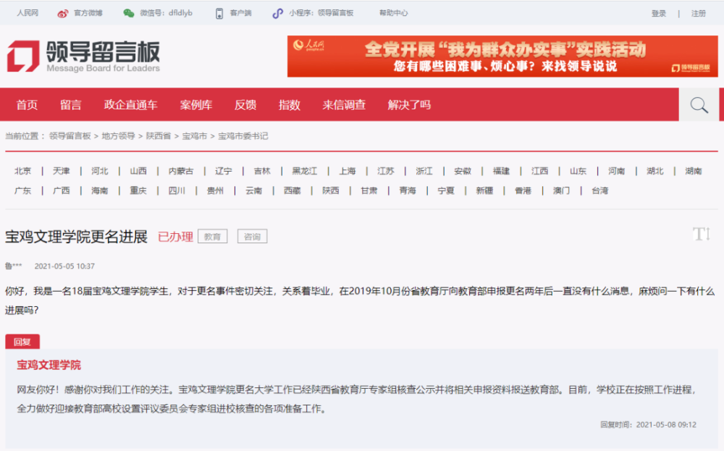
Task: Select the 云南 region link
Action: tap(253, 190)
